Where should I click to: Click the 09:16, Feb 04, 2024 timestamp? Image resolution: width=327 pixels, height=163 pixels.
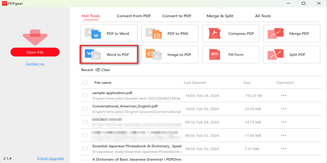(202, 122)
